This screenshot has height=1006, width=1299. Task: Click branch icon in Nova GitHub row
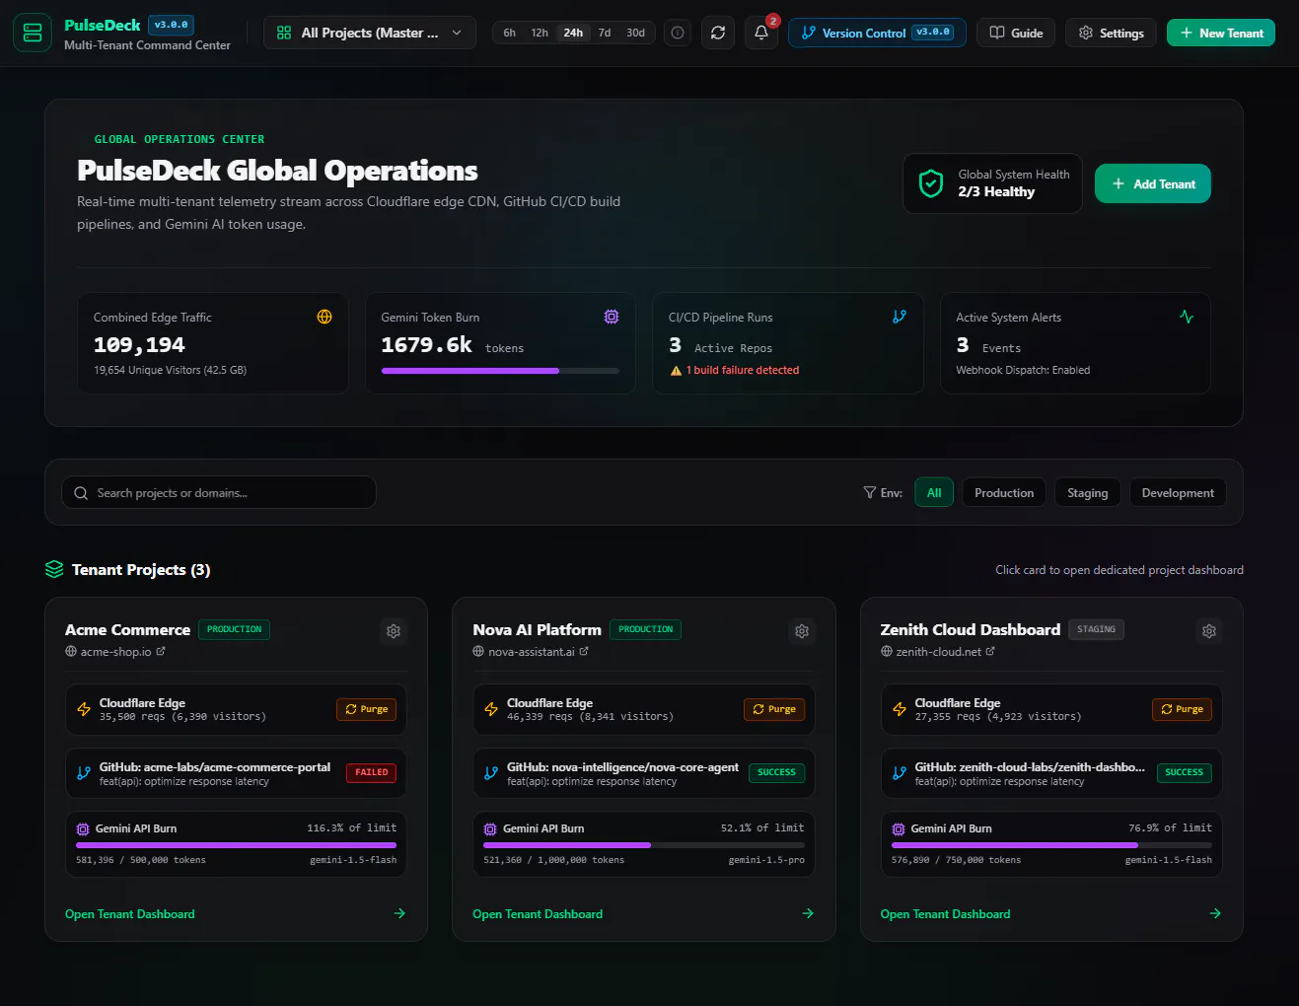tap(491, 773)
